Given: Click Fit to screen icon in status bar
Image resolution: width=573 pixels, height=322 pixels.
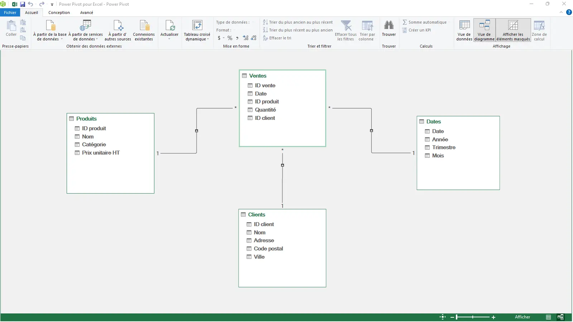Looking at the screenshot, I should tap(443, 317).
